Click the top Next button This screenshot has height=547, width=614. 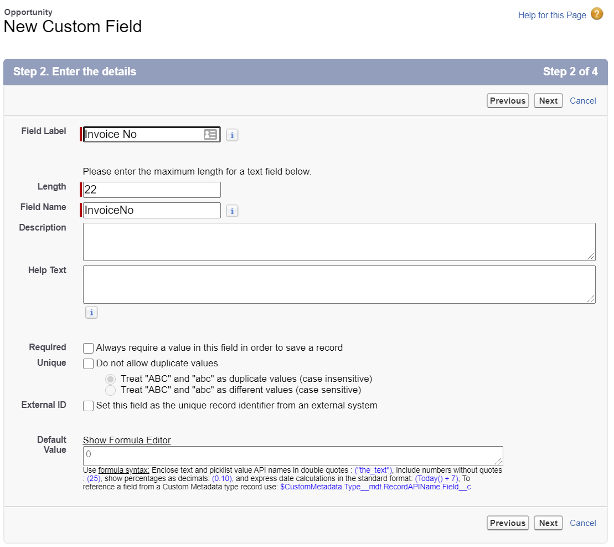pos(548,101)
